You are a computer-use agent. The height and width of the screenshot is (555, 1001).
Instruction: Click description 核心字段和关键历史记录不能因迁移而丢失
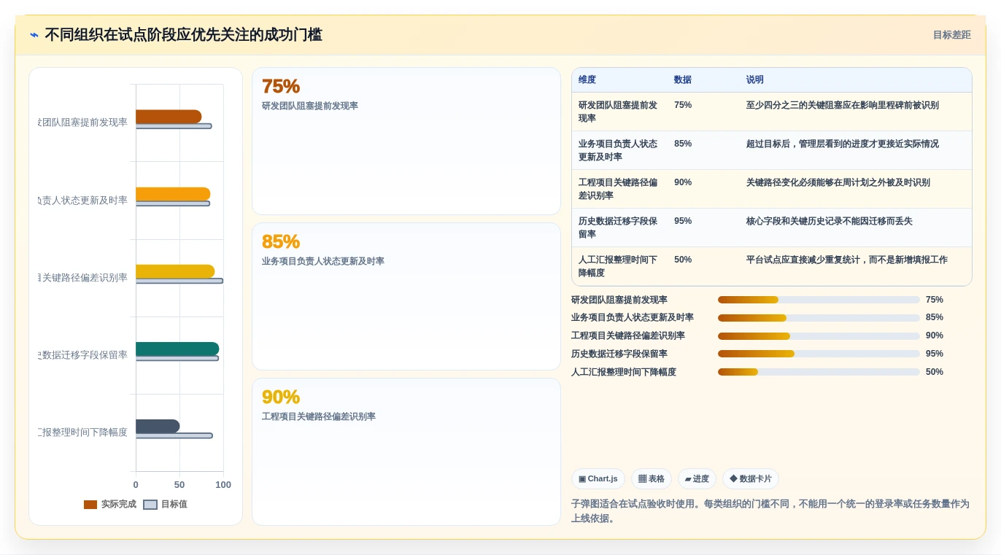pyautogui.click(x=829, y=221)
